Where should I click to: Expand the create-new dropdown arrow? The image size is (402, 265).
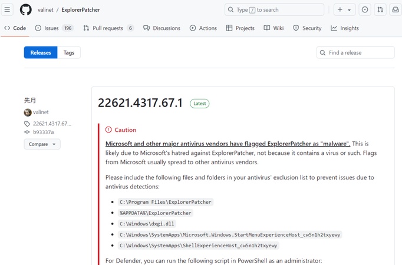click(349, 10)
